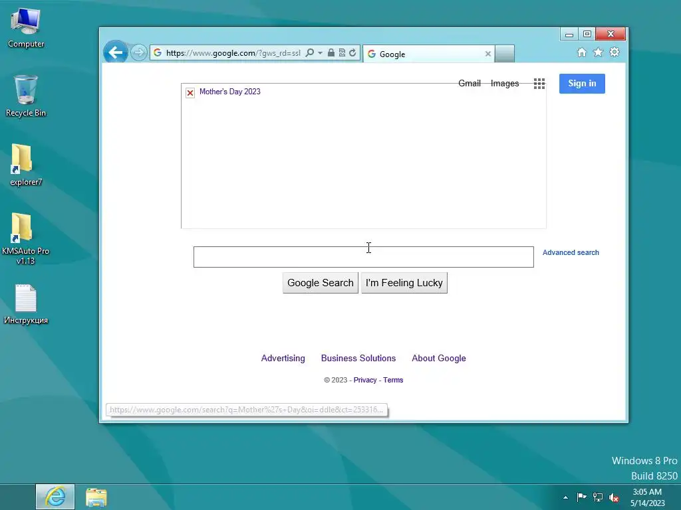Open a new blank tab
681x510 pixels.
(505, 54)
